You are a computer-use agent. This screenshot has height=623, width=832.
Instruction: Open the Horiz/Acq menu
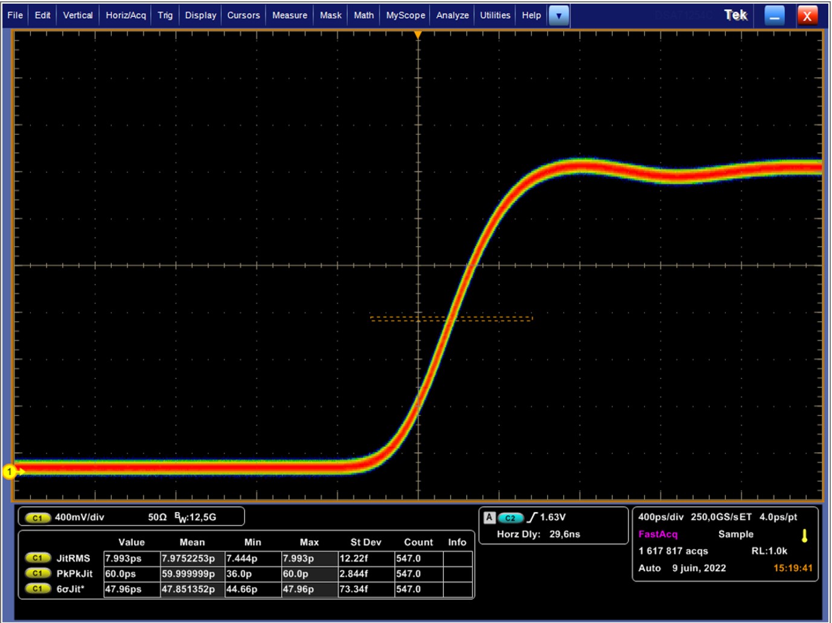(x=126, y=15)
